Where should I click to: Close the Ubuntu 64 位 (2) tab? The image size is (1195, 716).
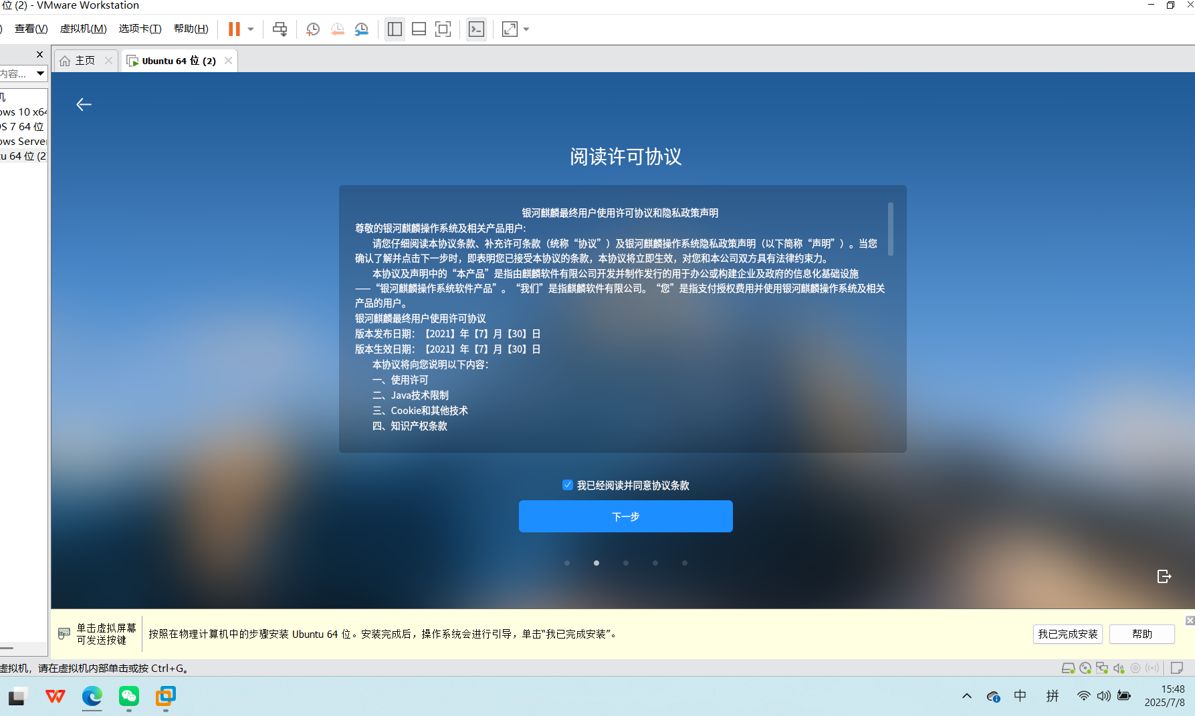pyautogui.click(x=228, y=61)
